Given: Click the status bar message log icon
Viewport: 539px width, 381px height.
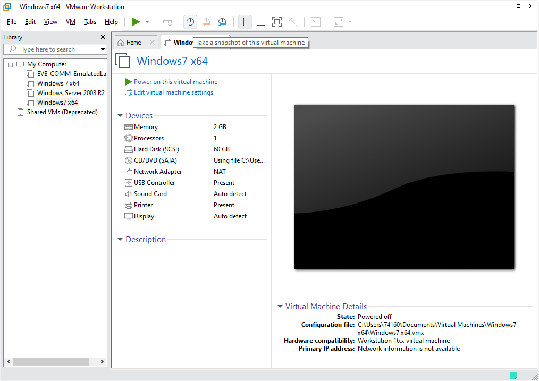Looking at the screenshot, I should (513, 376).
